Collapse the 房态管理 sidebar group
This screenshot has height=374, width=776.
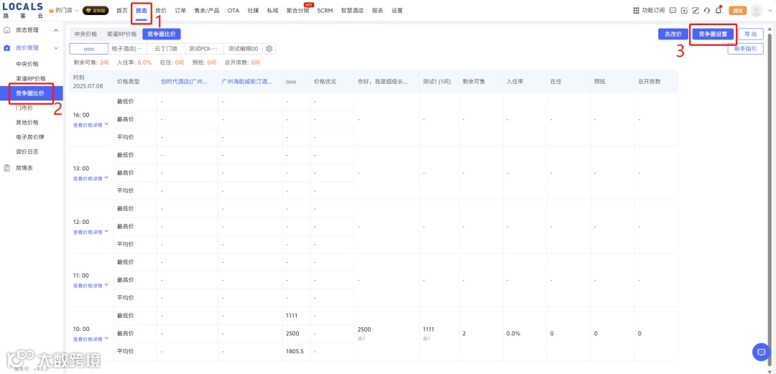pyautogui.click(x=56, y=30)
